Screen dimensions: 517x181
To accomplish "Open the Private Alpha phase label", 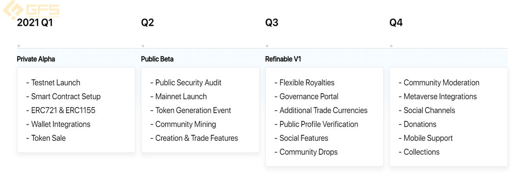I will tap(36, 59).
